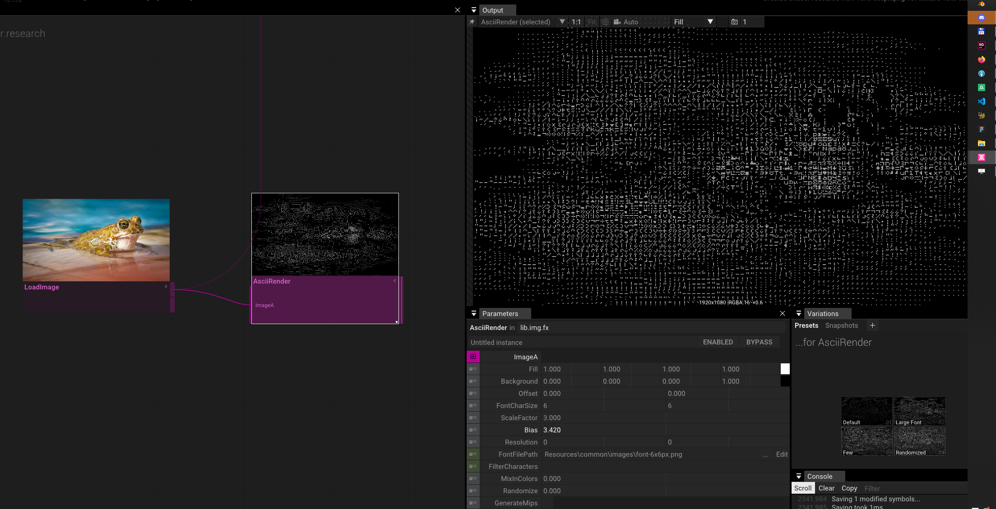This screenshot has height=509, width=996.
Task: Click the Fill parameter input icon
Action: point(473,369)
